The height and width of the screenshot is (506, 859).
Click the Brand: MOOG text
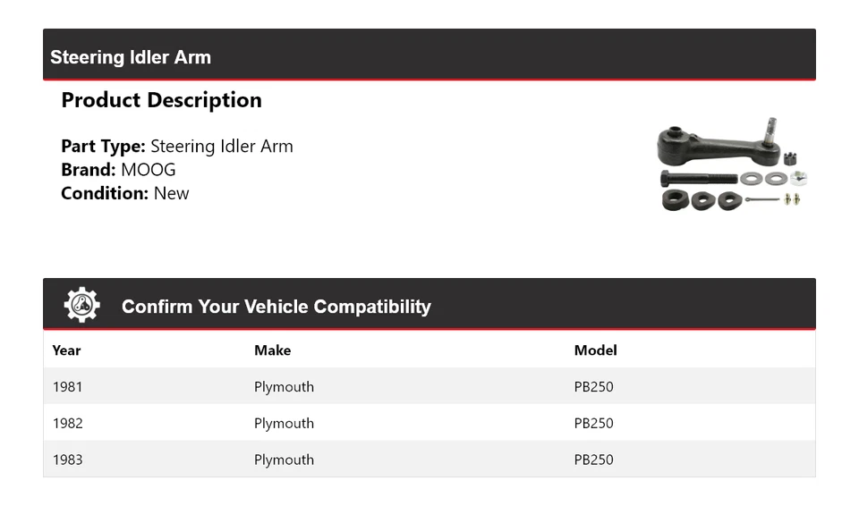(118, 170)
